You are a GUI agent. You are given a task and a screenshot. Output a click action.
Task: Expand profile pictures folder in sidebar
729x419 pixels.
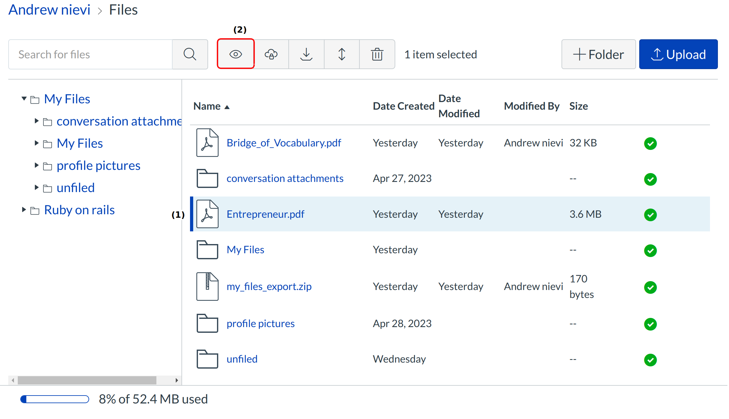[x=36, y=165]
